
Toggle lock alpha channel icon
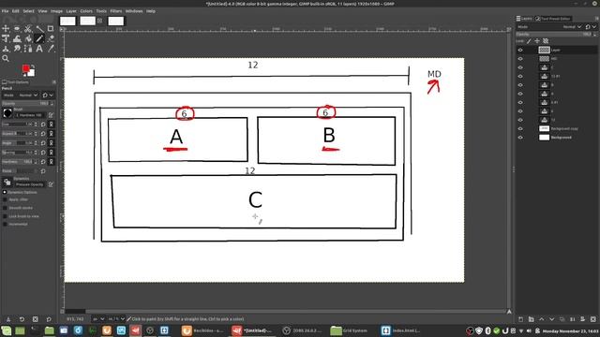tap(546, 41)
